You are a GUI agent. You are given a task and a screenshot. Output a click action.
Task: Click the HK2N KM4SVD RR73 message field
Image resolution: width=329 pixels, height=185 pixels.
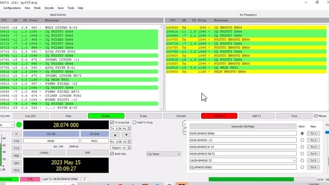243,154
